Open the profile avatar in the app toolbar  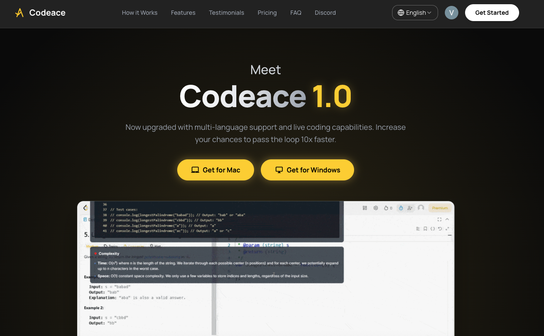(x=421, y=207)
